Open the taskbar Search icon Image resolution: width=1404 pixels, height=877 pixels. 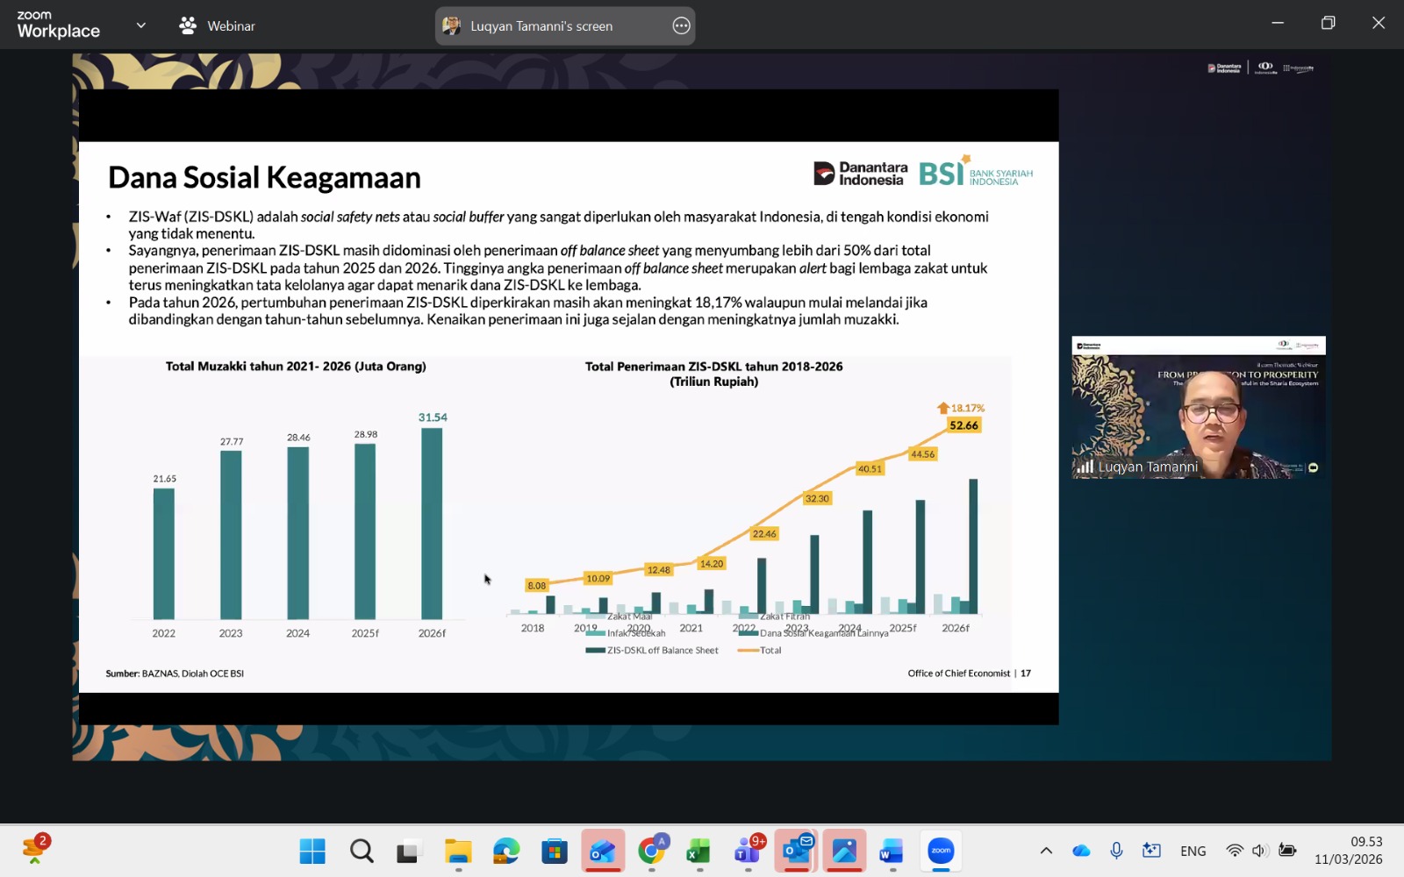pyautogui.click(x=362, y=851)
